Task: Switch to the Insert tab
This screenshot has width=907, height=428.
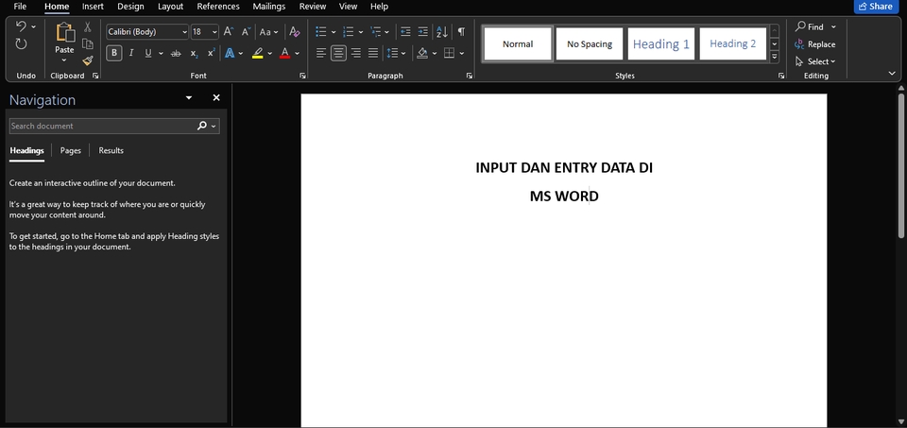Action: (x=94, y=7)
